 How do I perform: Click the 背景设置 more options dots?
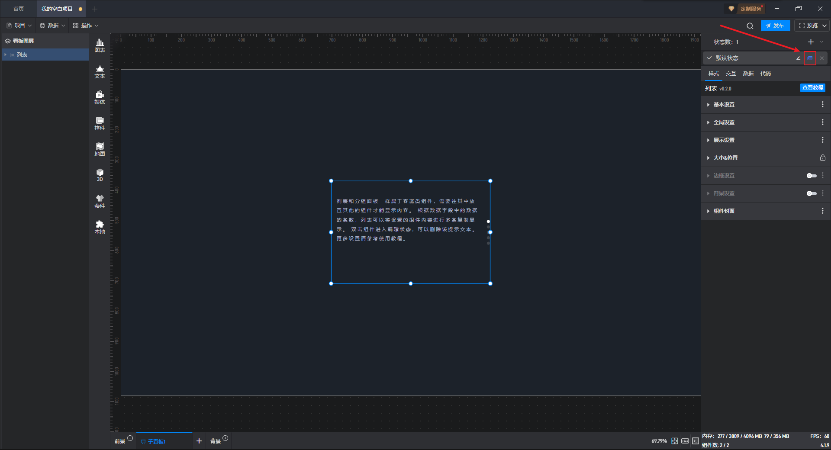click(x=822, y=193)
